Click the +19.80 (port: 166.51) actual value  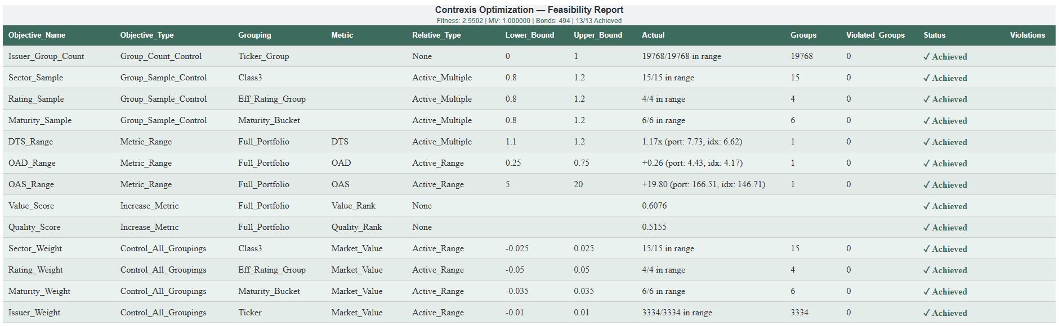pos(703,184)
